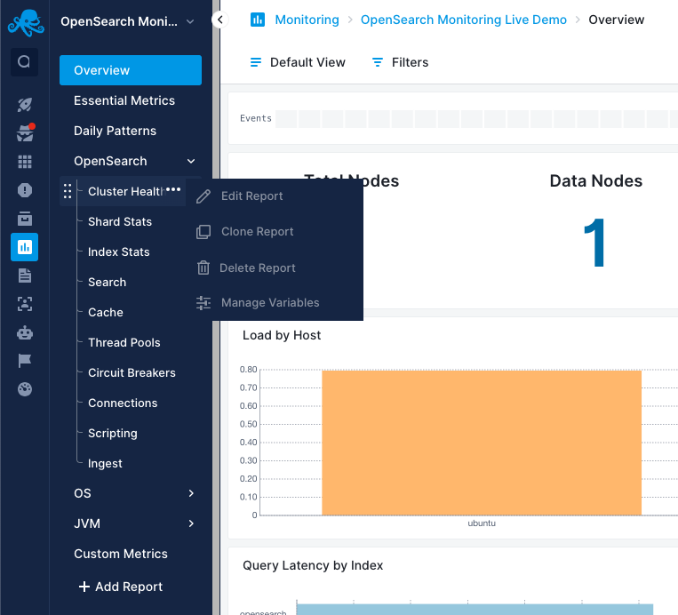Screen dimensions: 678x615
Task: Click the Load by Host chart title
Action: point(282,335)
